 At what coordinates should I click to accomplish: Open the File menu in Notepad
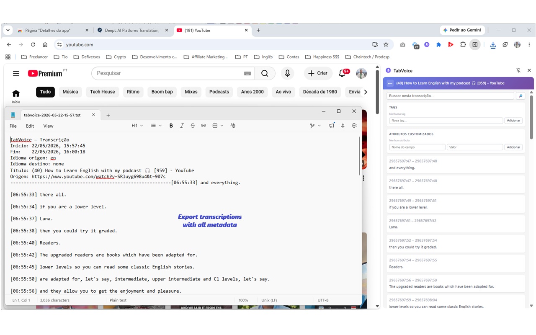(x=13, y=126)
